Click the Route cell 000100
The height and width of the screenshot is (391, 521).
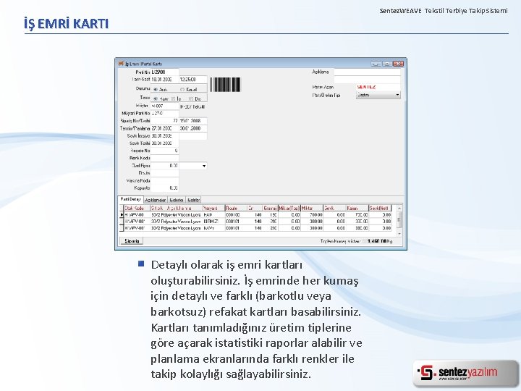[x=236, y=215]
